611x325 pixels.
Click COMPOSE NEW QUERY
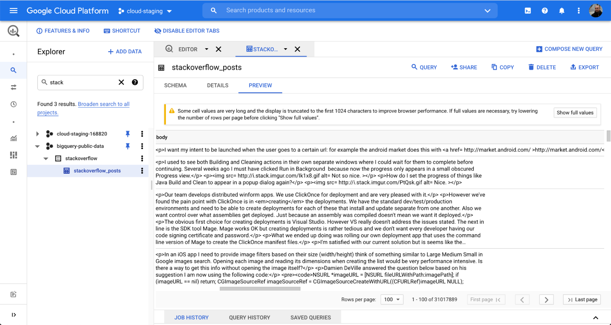569,49
